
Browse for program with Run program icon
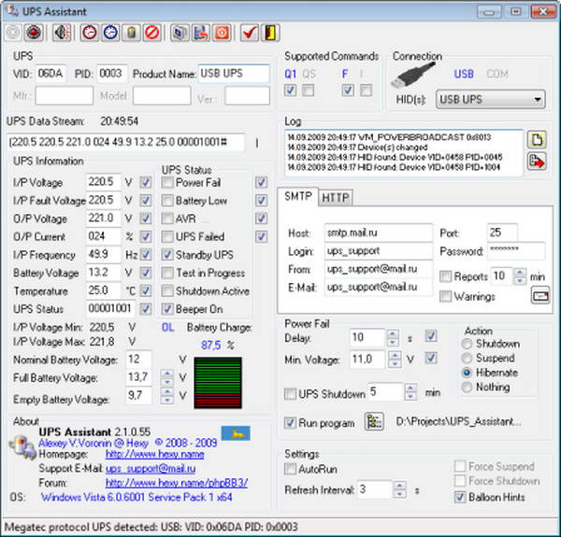[x=374, y=422]
